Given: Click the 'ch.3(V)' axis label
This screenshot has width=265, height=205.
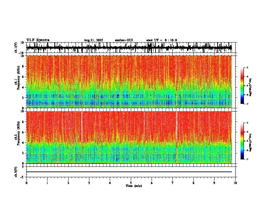Looking at the screenshot, I should pyautogui.click(x=16, y=172).
